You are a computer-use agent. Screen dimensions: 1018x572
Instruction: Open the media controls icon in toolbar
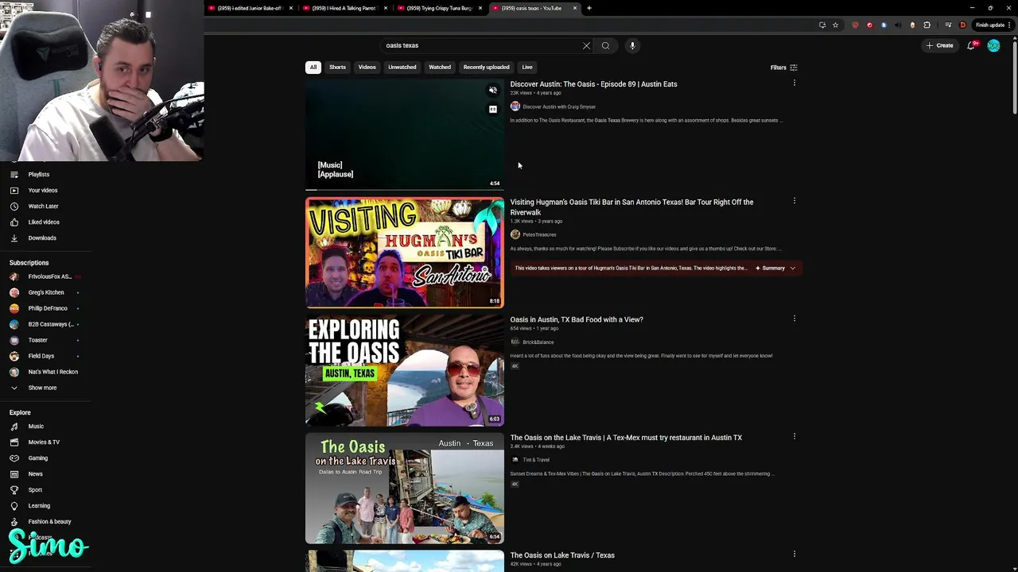click(948, 25)
